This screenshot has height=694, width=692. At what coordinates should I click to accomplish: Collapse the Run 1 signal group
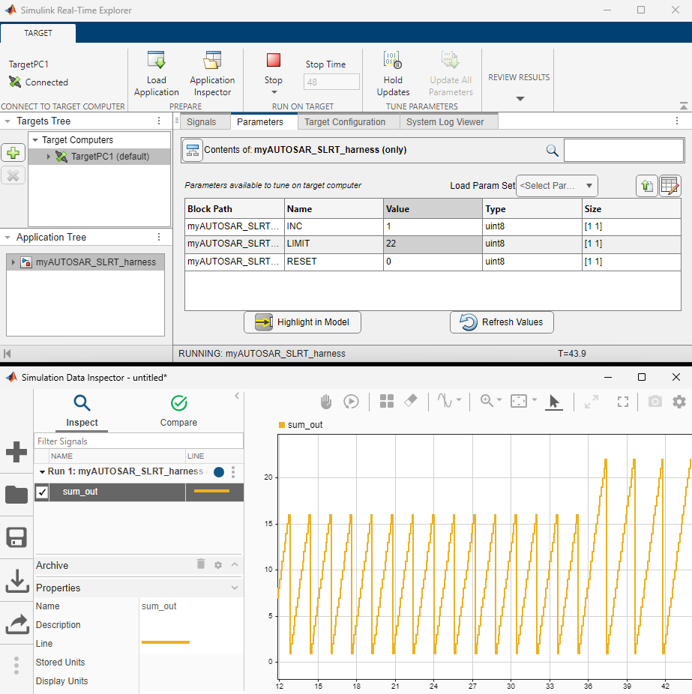42,472
